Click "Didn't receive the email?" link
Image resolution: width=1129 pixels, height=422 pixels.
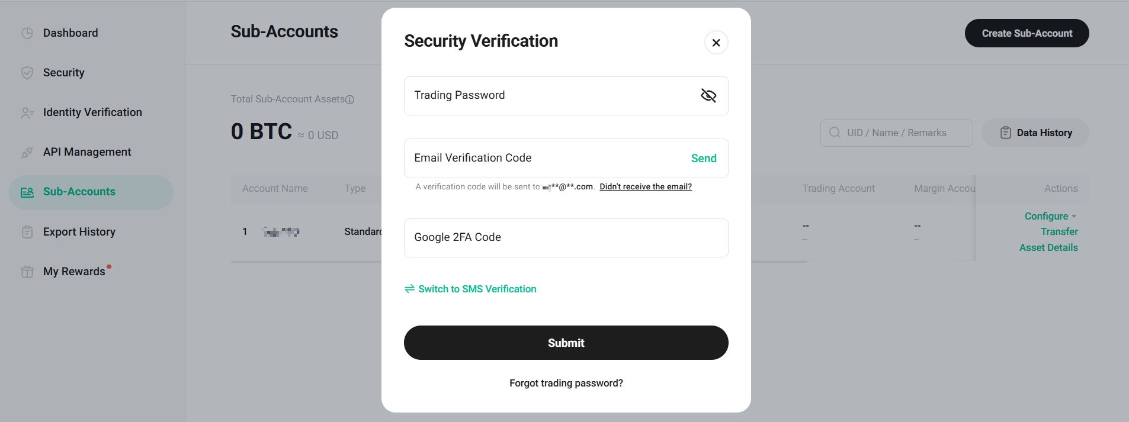tap(645, 186)
